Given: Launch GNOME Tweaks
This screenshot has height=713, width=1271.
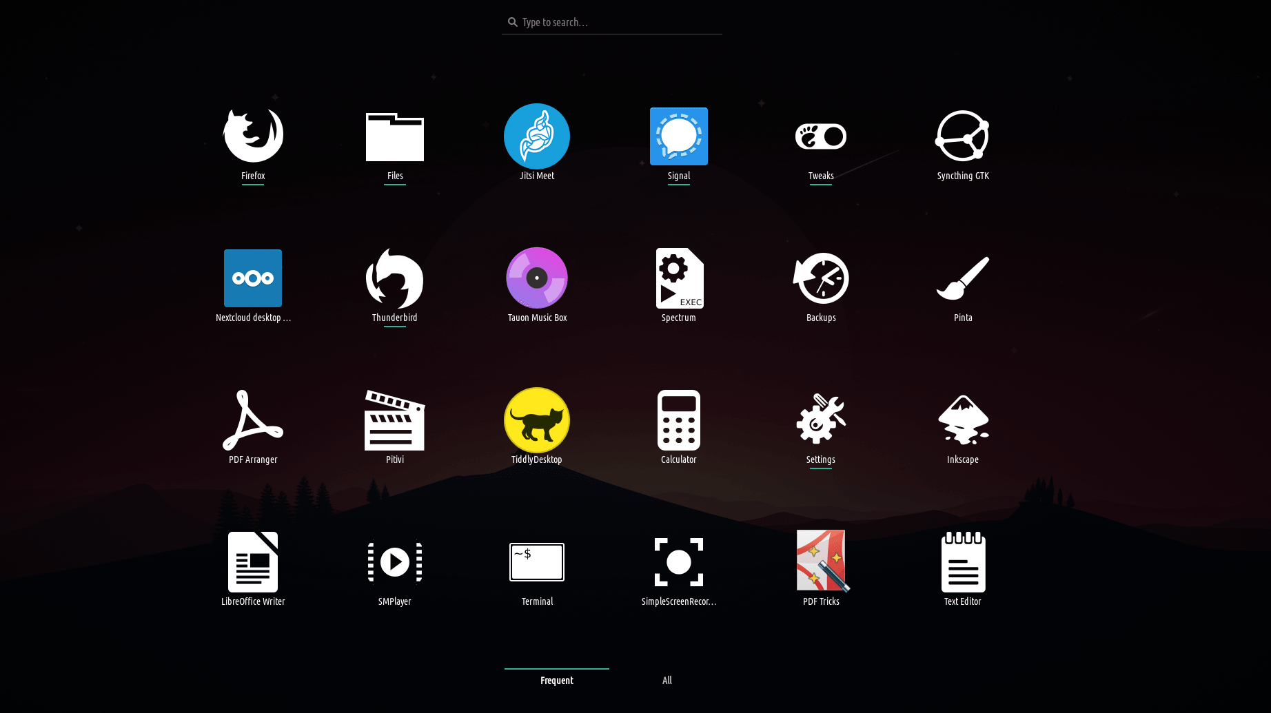Looking at the screenshot, I should tap(820, 136).
